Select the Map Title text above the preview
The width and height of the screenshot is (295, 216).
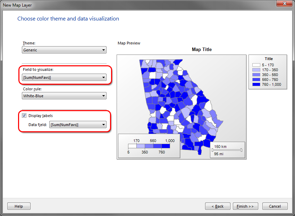[x=202, y=50]
